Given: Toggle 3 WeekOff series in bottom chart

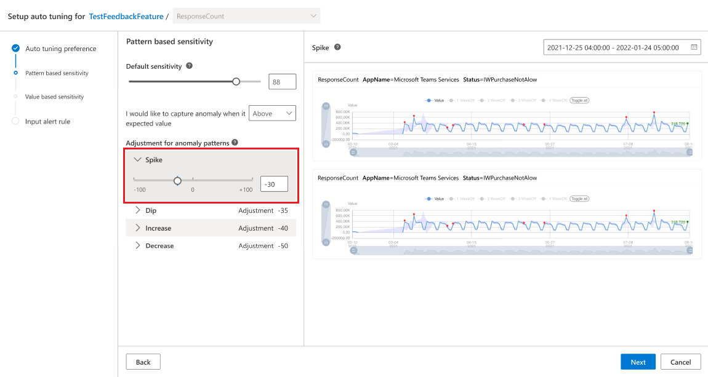Looking at the screenshot, I should click(523, 199).
